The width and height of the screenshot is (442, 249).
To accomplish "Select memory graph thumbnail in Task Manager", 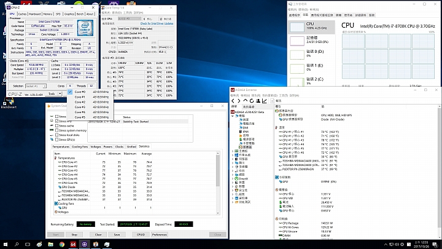I will tap(297, 41).
